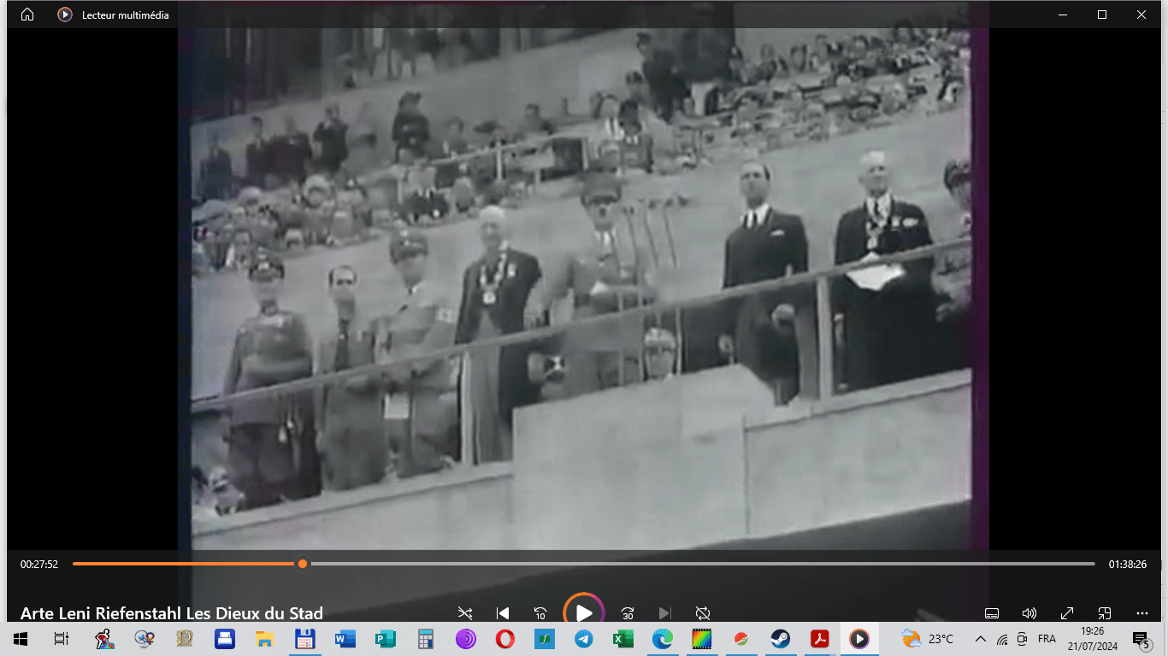Open Telegram from taskbar
This screenshot has width=1168, height=656.
click(x=583, y=638)
